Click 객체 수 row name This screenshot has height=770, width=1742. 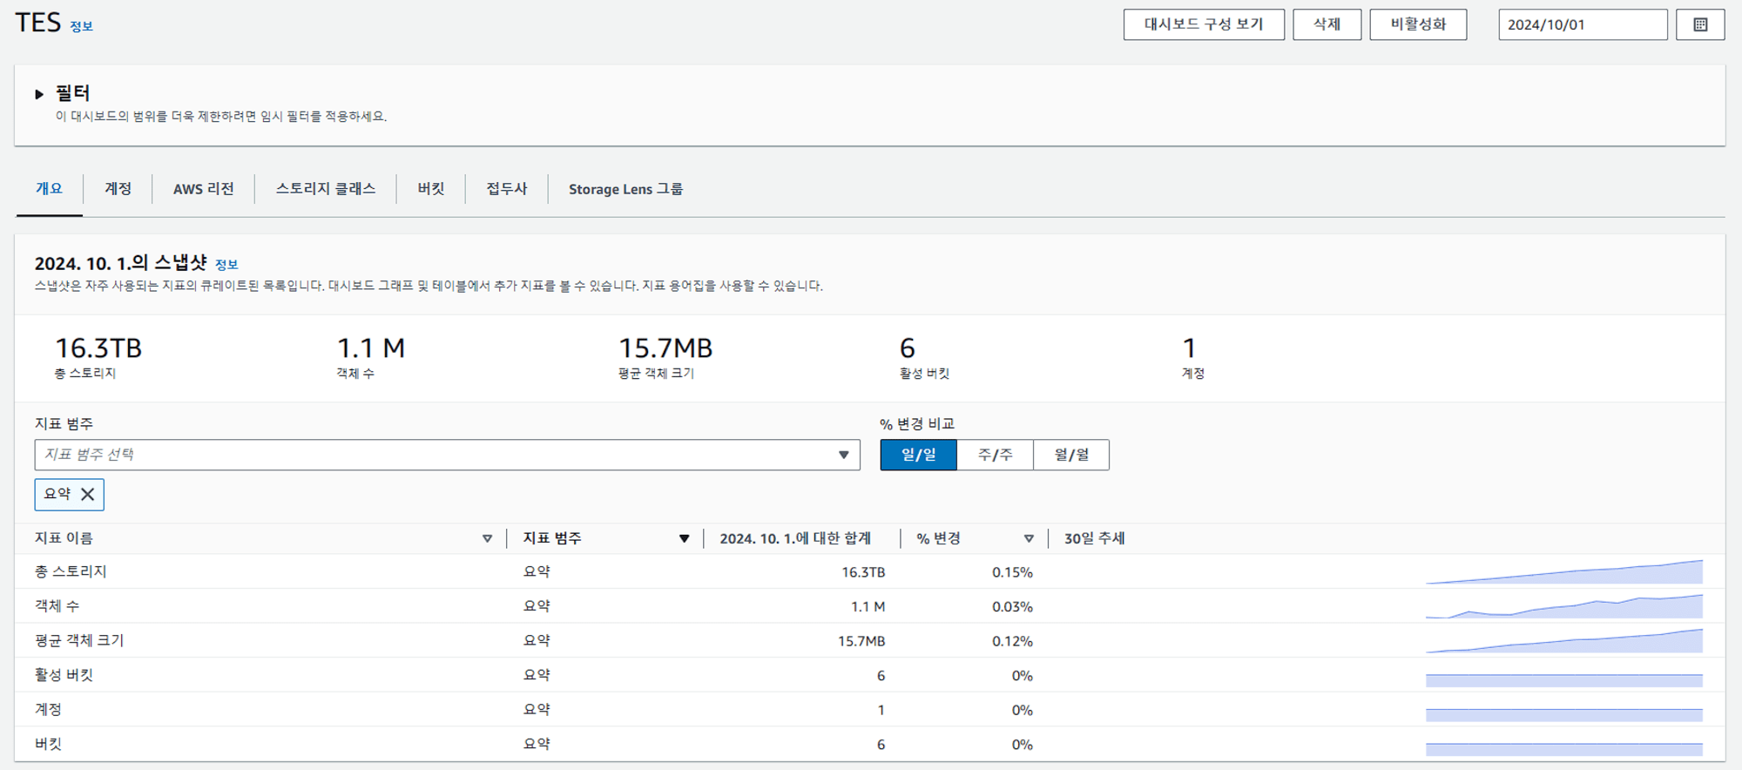tap(57, 606)
